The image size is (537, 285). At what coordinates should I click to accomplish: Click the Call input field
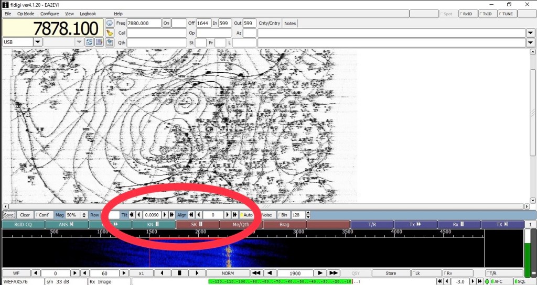coord(157,32)
